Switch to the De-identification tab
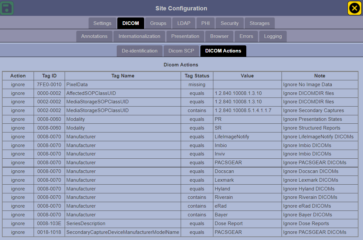Viewport: 363px width, 240px height. 140,51
